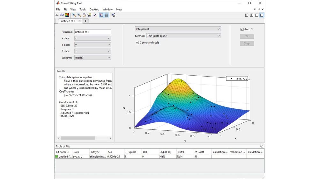Click the Results panel horizontal scrollbar
Image resolution: width=319 pixels, height=179 pixels.
coord(78,138)
